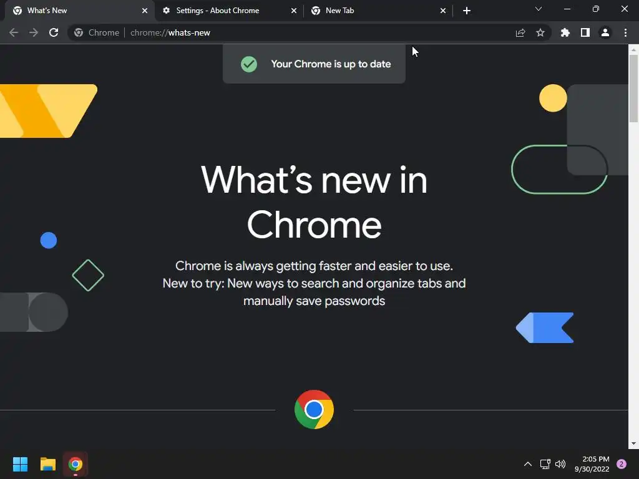Open the notification badge showing 2
The image size is (639, 479).
[622, 464]
